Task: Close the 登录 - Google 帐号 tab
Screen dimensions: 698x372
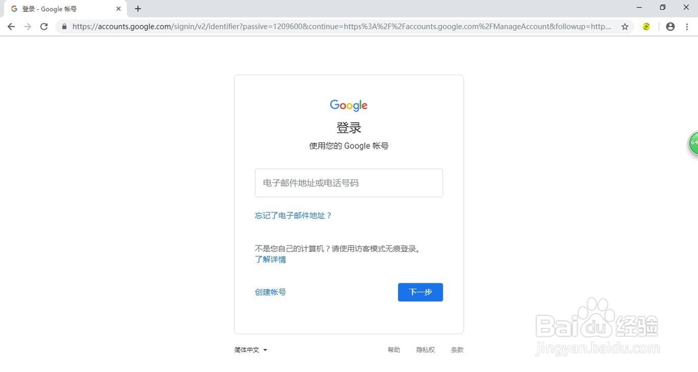Action: point(119,8)
